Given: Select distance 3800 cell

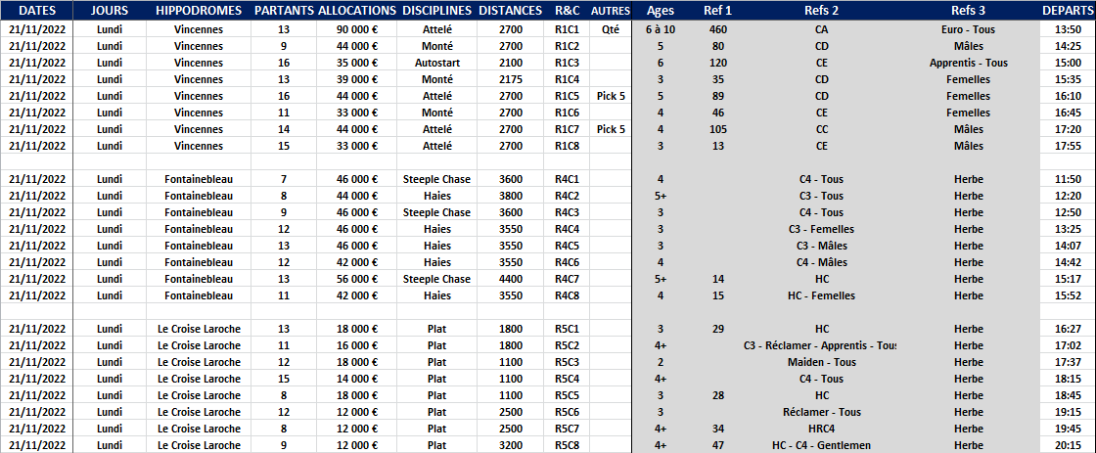Looking at the screenshot, I should (x=511, y=196).
